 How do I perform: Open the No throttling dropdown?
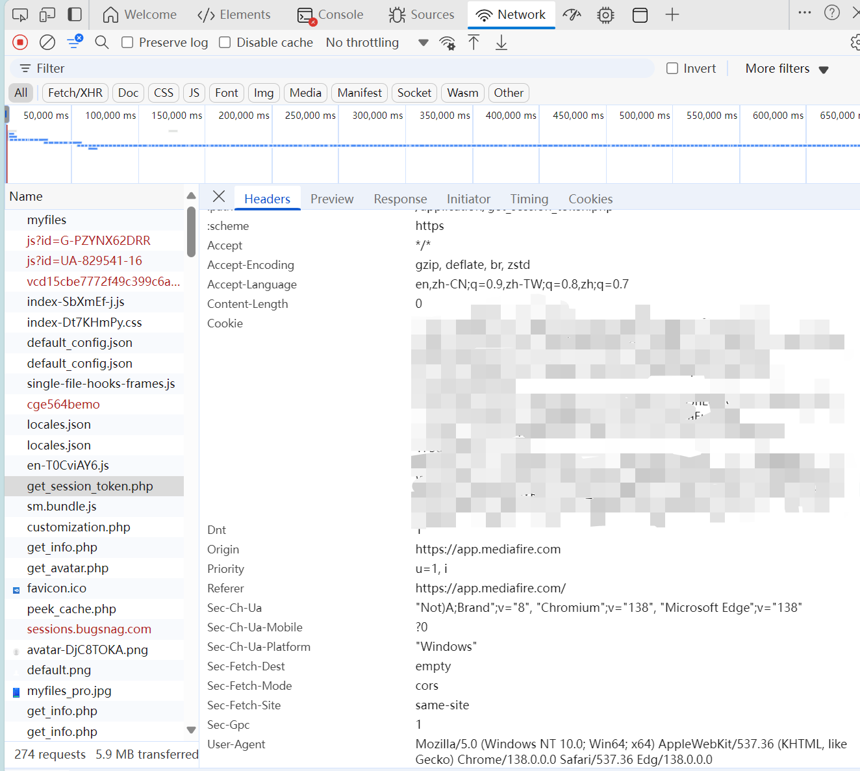(377, 42)
